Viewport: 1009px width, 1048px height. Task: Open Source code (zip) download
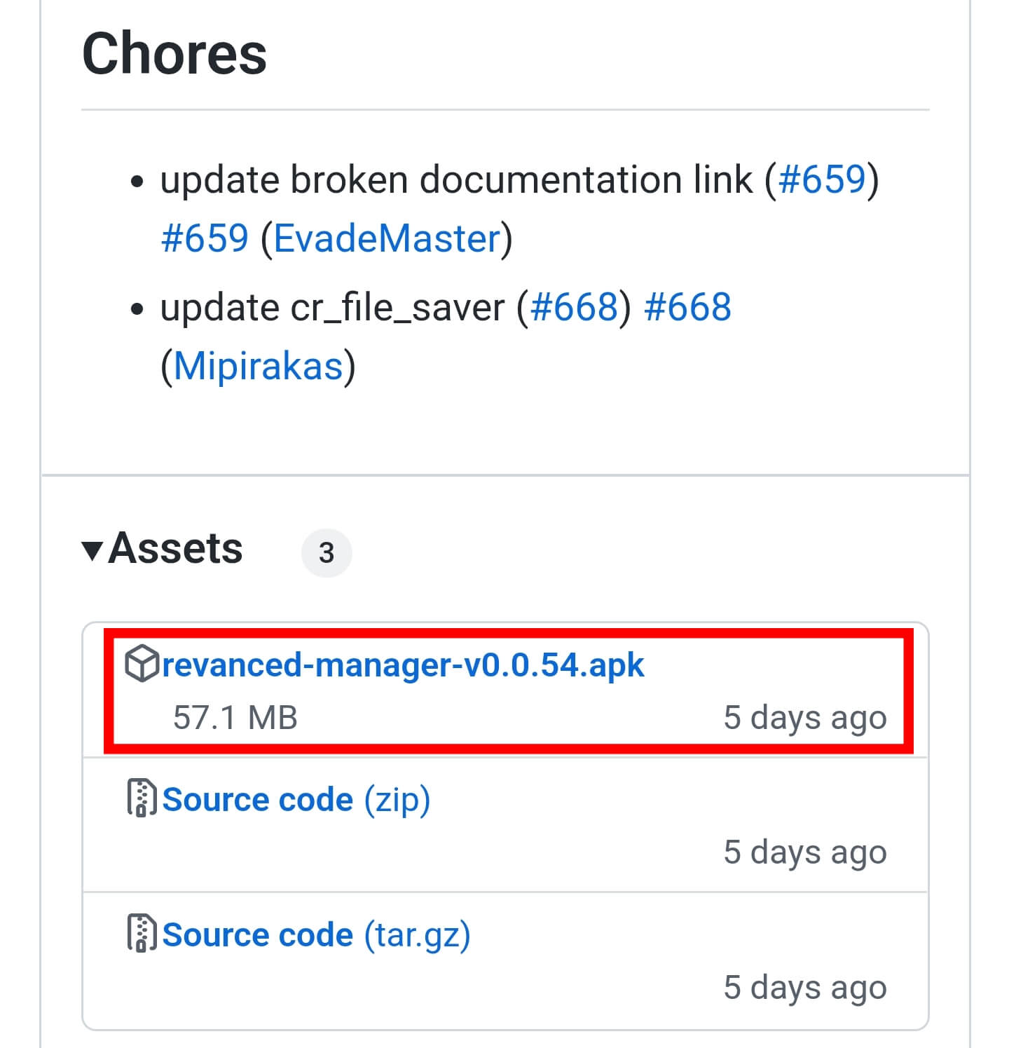tap(296, 800)
